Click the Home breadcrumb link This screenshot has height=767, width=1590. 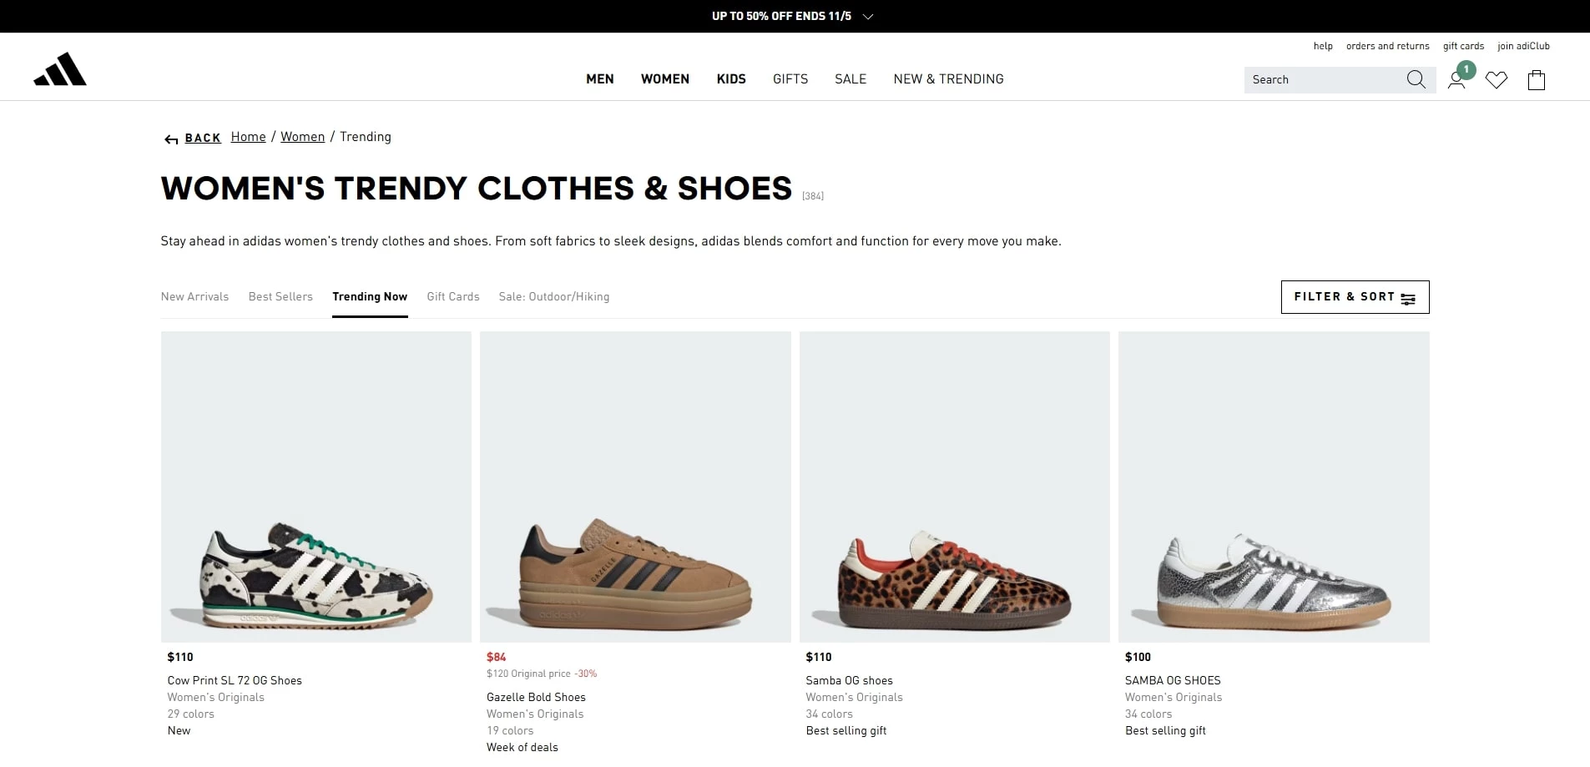tap(248, 137)
